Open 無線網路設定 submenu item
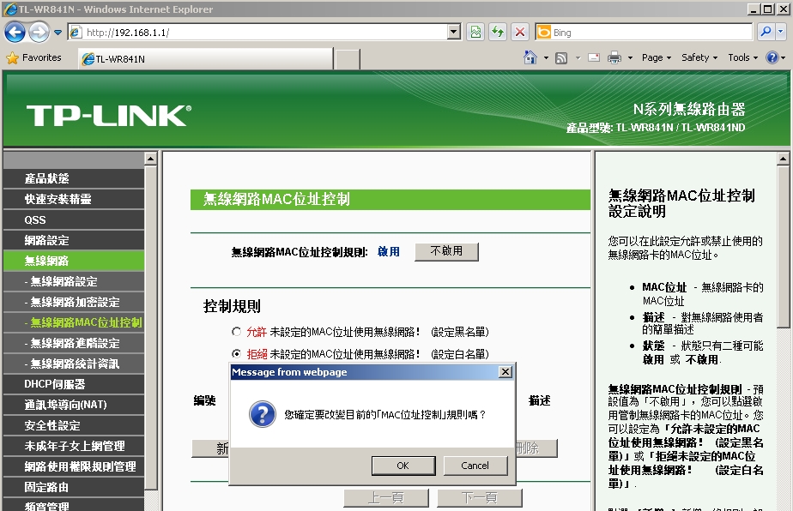This screenshot has height=511, width=793. (x=73, y=281)
